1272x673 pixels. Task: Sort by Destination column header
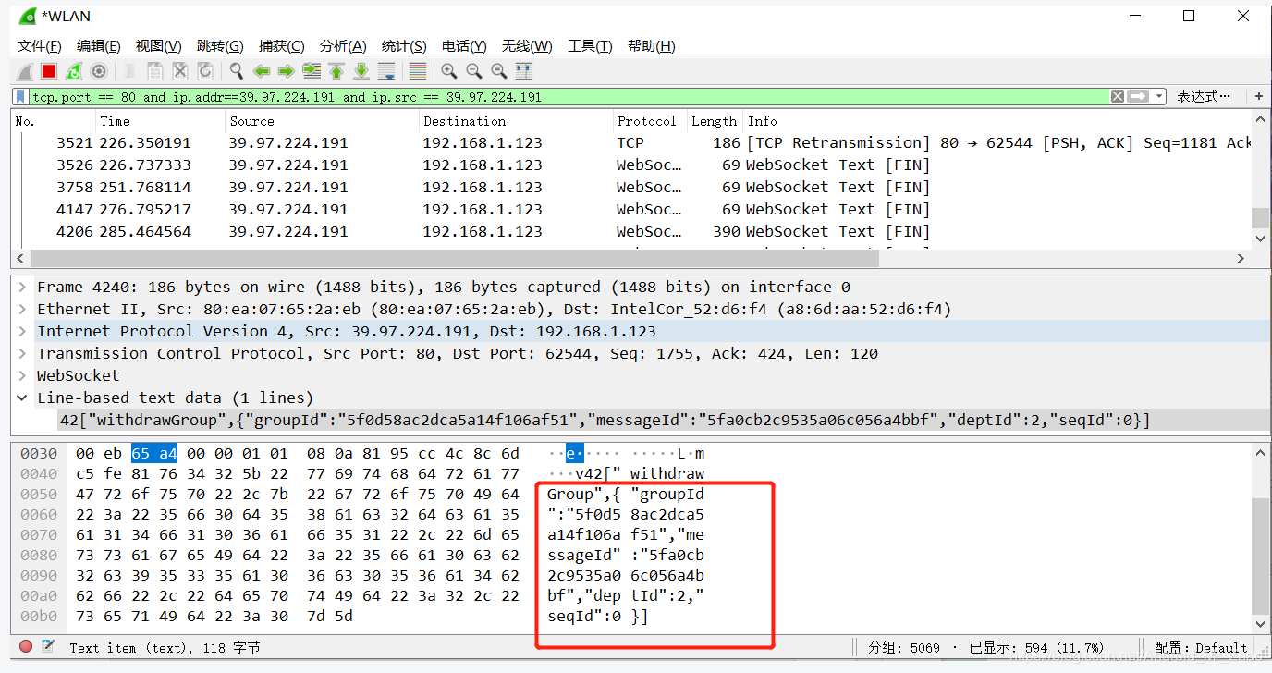tap(517, 121)
